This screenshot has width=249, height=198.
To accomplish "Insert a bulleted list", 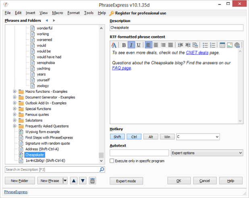I will click(x=205, y=45).
